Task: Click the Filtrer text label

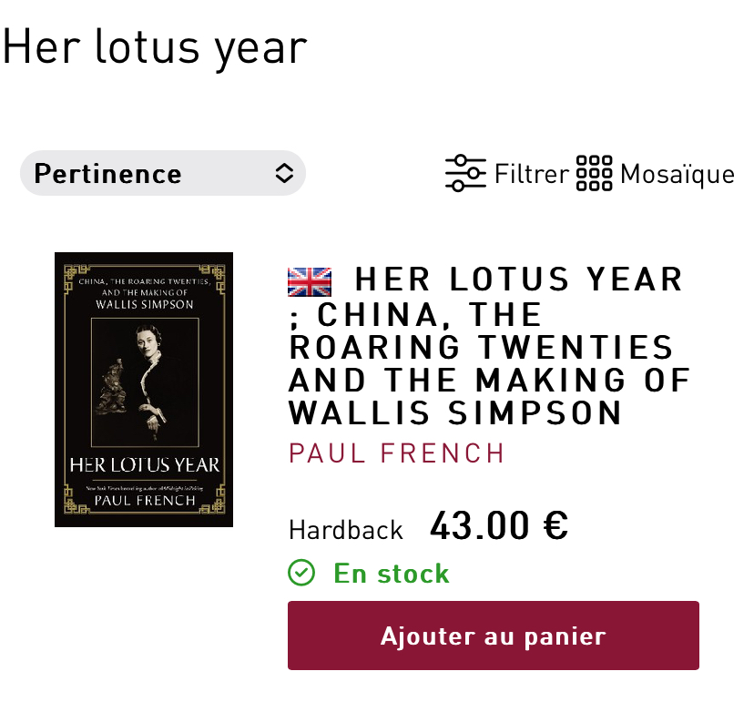Action: click(532, 174)
